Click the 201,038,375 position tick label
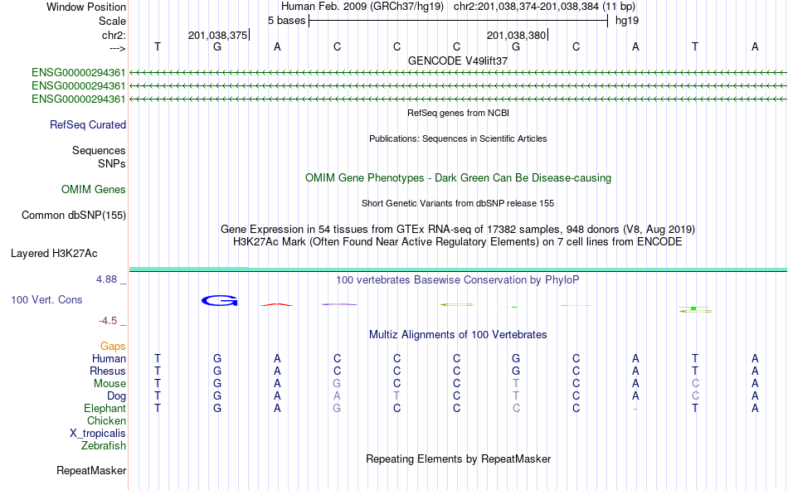788x490 pixels. pos(217,35)
